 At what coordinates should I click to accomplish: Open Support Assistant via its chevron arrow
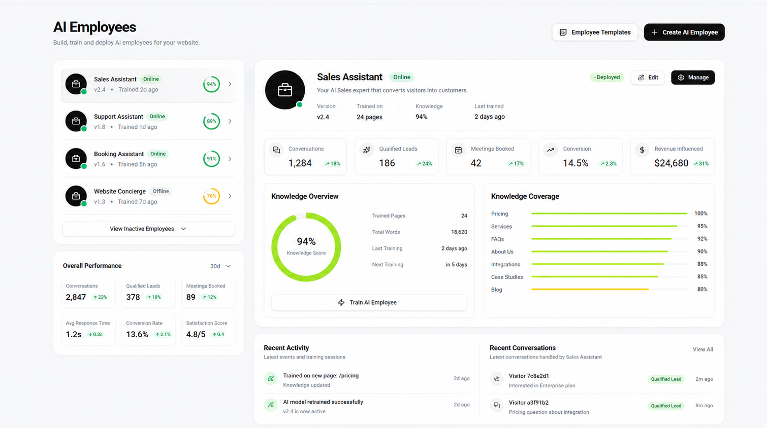[230, 121]
